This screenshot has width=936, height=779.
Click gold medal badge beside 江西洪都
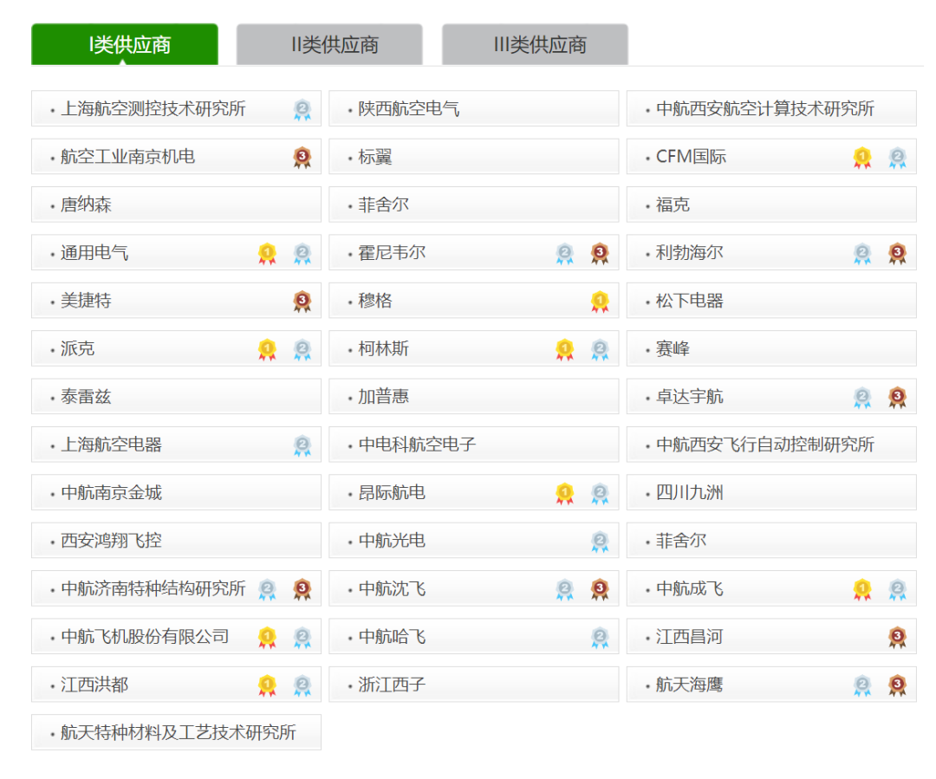pos(268,685)
